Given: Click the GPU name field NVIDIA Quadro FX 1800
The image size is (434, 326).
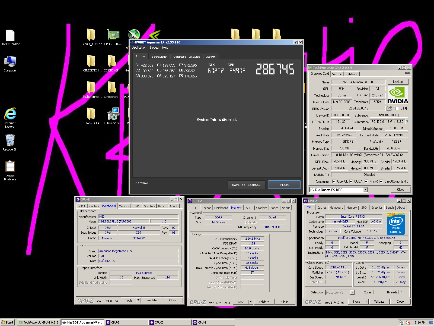Looking at the screenshot, I should pos(358,82).
